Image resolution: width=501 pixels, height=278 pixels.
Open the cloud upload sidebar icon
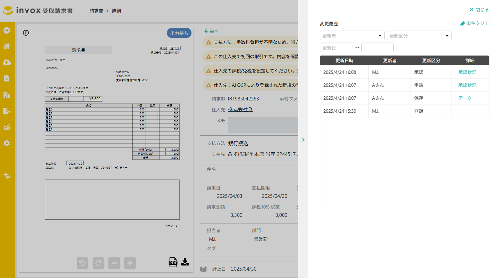click(7, 62)
